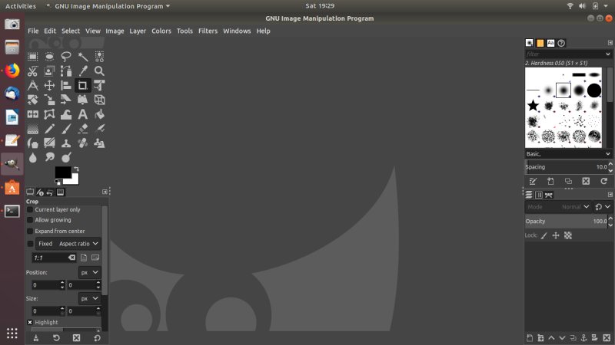The image size is (615, 345).
Task: Toggle lock position and size
Action: click(556, 235)
